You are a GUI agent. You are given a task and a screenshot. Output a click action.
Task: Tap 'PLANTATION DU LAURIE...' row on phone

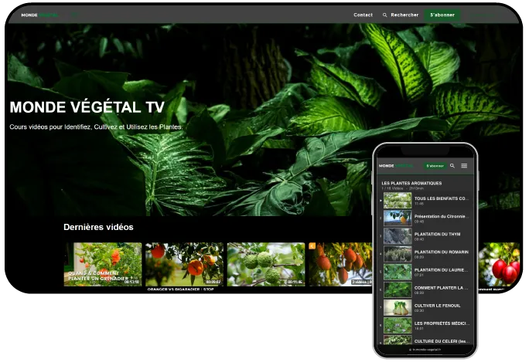coord(426,272)
